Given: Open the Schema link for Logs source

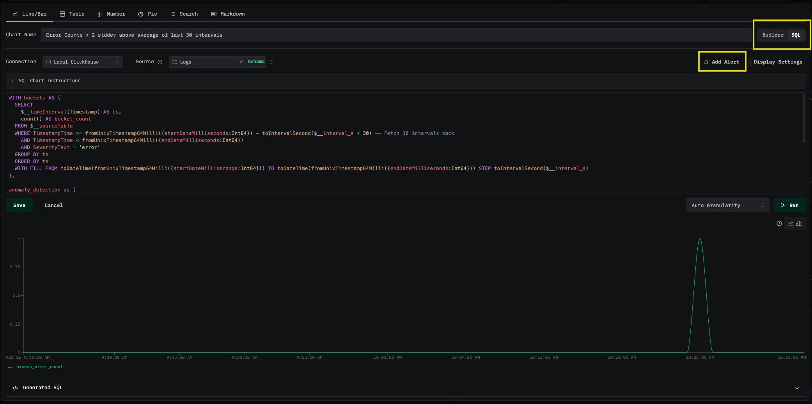Looking at the screenshot, I should click(x=256, y=62).
